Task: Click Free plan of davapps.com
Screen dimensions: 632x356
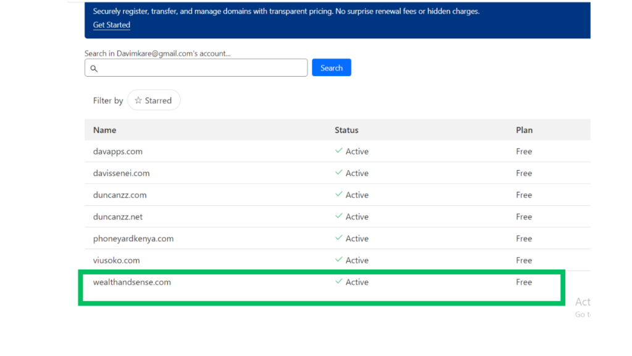Action: click(x=523, y=151)
